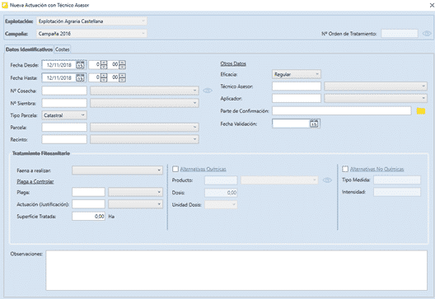
Task: Open calendar picker for Fecha Desde
Action: (80, 65)
